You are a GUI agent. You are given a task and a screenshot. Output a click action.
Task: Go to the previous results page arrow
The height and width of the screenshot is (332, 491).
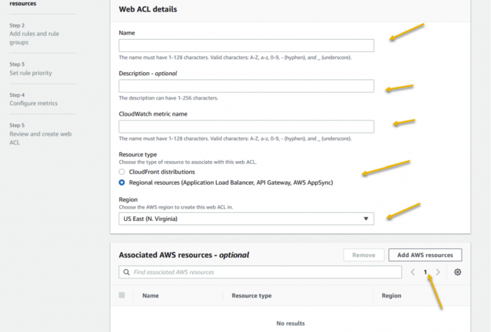[x=413, y=272]
